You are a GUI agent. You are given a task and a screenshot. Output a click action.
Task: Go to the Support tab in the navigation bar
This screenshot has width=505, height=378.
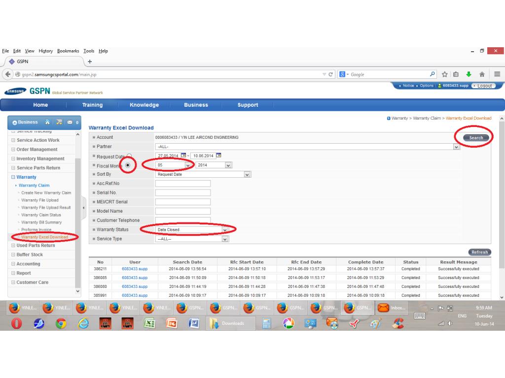click(248, 105)
